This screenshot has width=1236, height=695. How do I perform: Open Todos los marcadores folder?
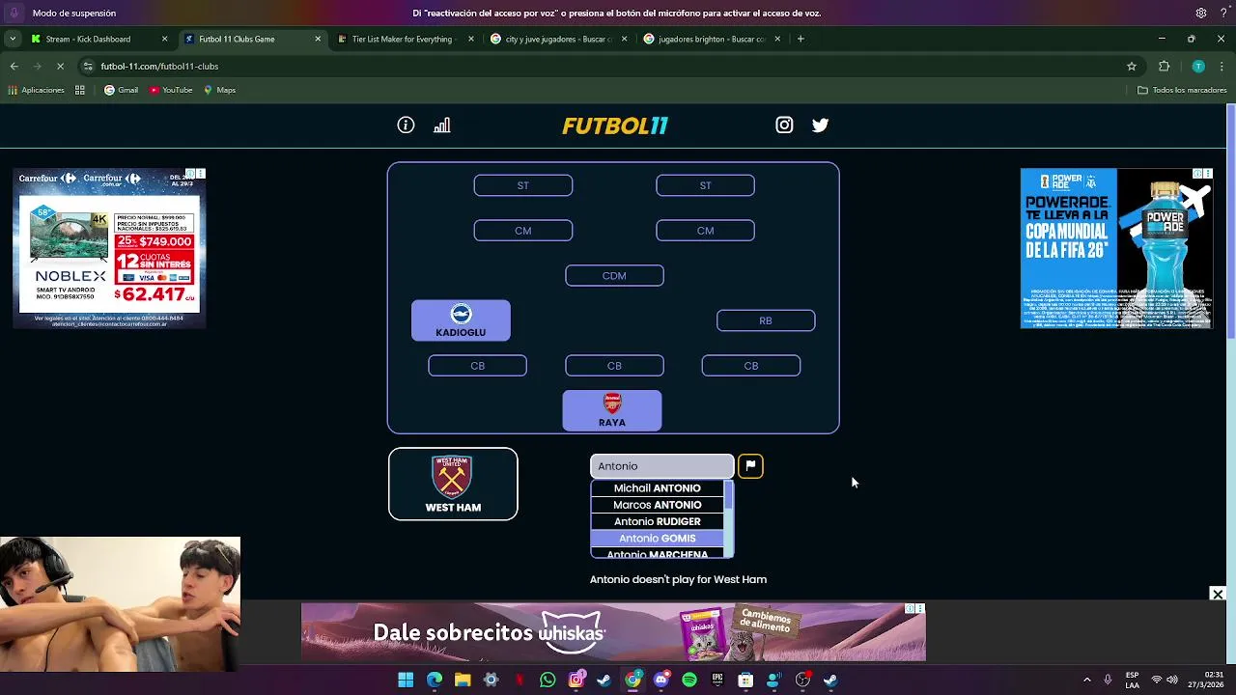1182,90
